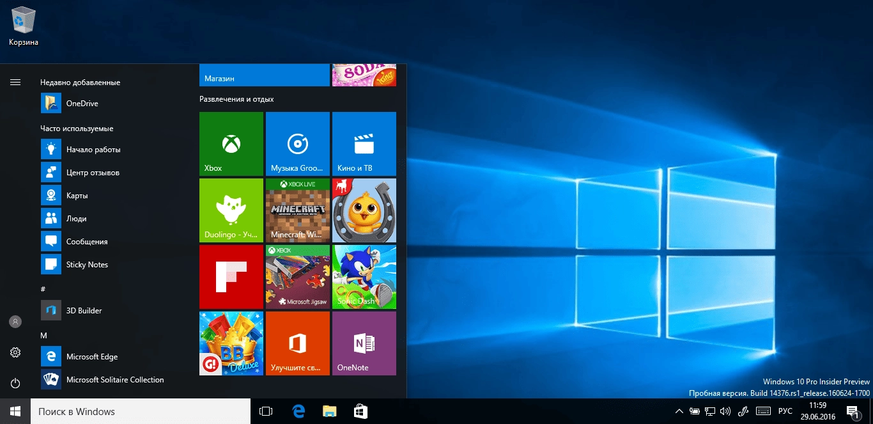Launch the Minecraft tile
This screenshot has height=424, width=873.
298,210
